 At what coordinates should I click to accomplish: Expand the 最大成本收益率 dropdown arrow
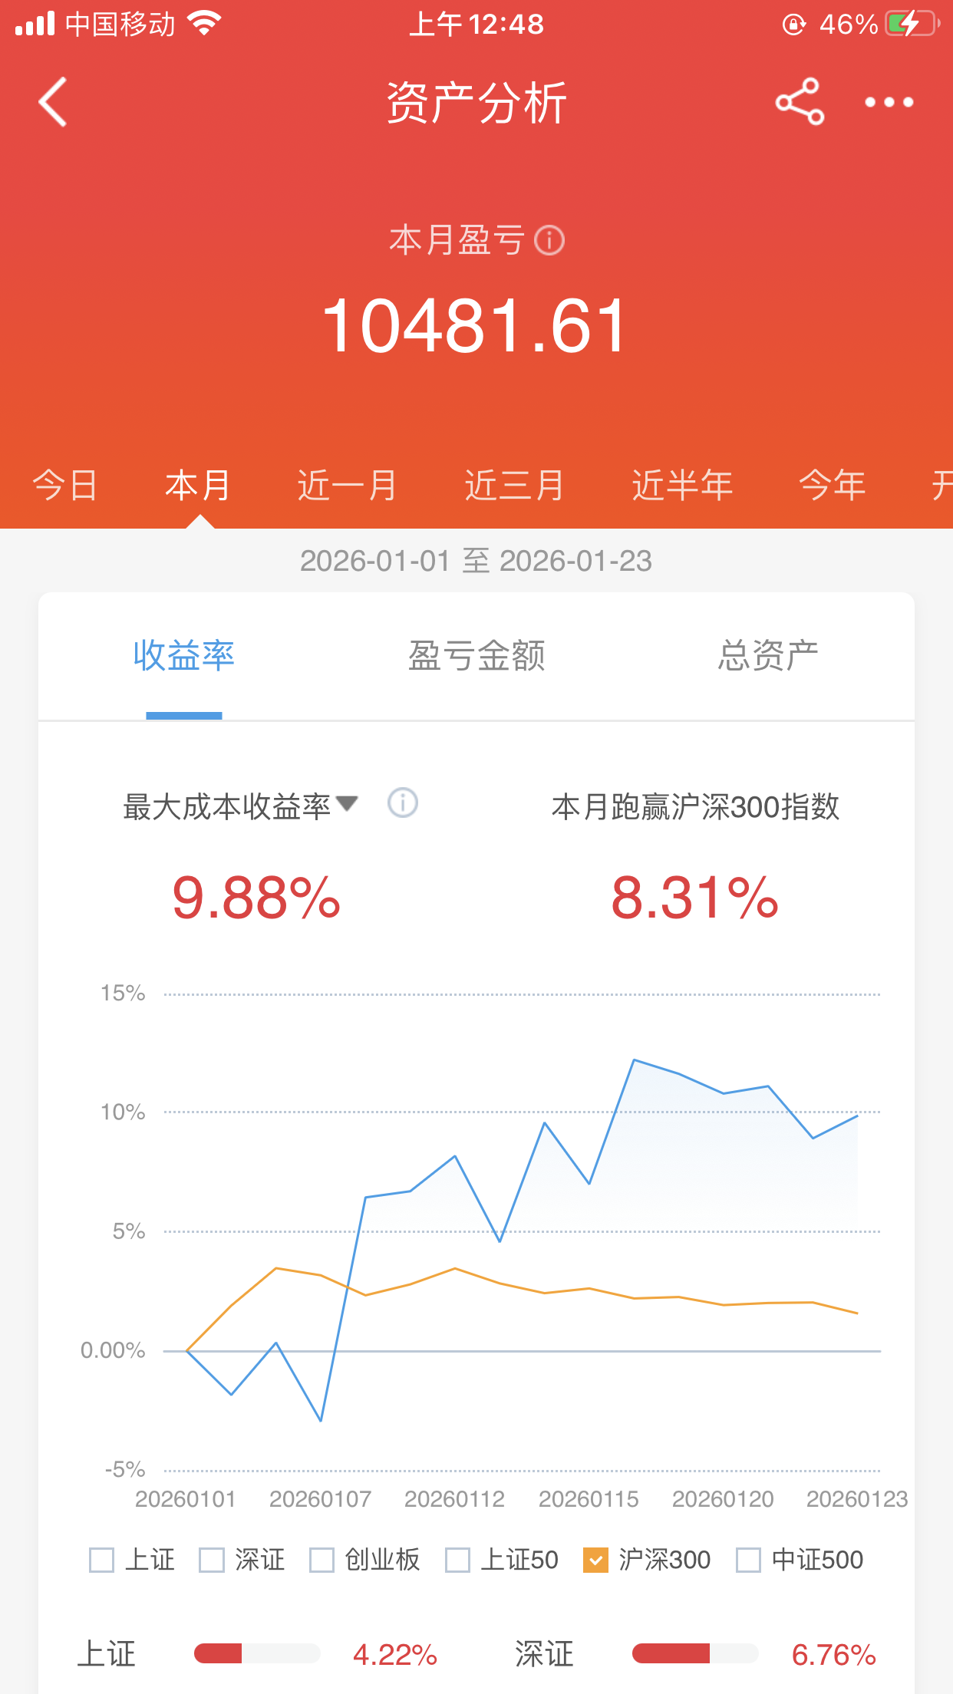[x=347, y=803]
